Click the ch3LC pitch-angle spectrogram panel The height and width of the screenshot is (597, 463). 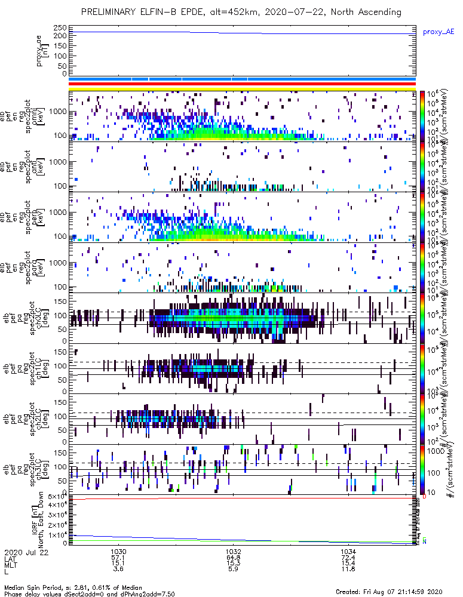coord(243,469)
